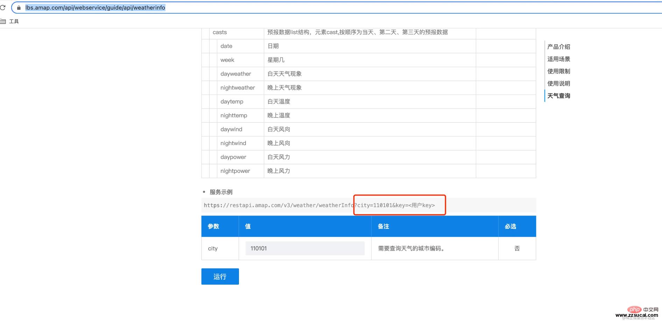Click the dayweather field name
The height and width of the screenshot is (321, 662).
pyautogui.click(x=236, y=74)
